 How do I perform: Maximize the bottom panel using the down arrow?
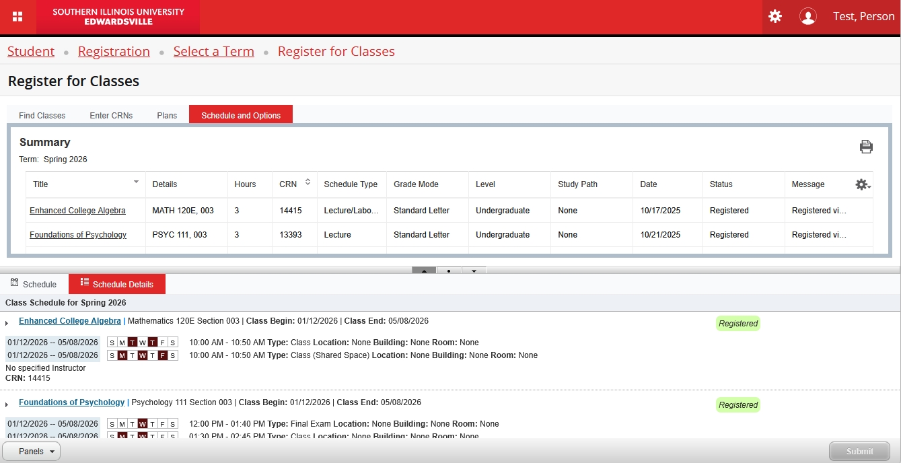tap(474, 271)
